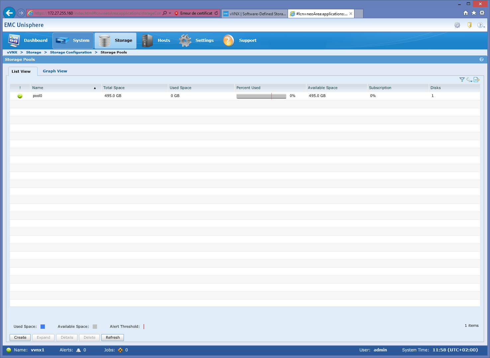Click the Support question mark icon

point(229,41)
